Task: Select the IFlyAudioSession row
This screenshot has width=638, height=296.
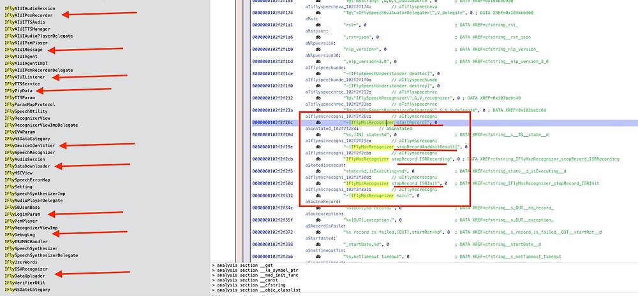Action: (x=25, y=160)
